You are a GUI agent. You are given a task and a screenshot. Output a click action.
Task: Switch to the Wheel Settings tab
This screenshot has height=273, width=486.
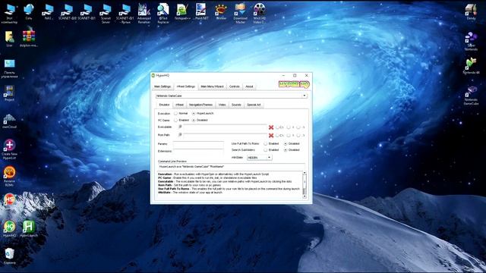point(185,86)
